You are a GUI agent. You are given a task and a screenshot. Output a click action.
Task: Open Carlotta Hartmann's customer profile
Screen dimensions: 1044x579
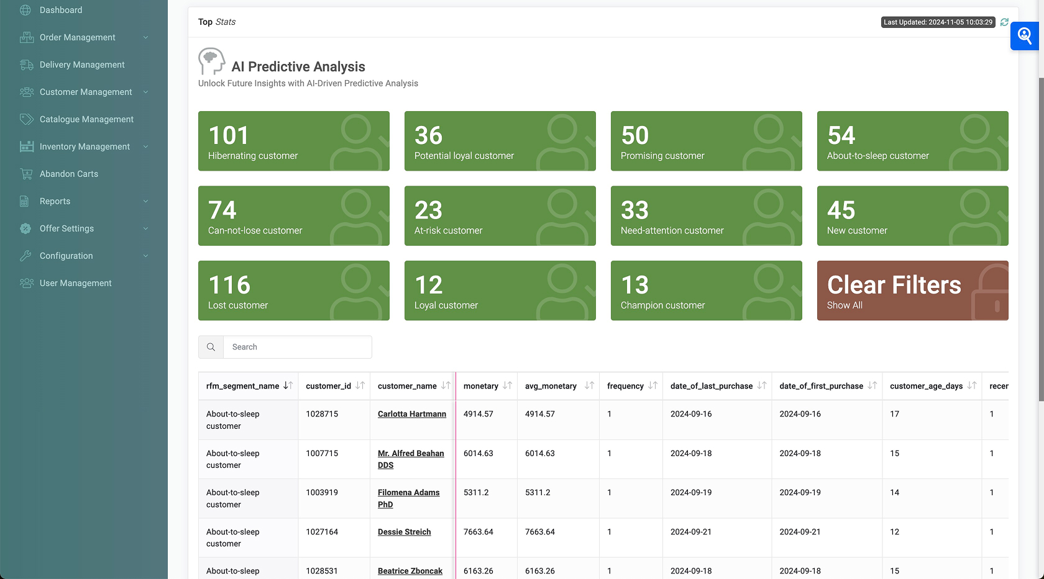point(411,414)
